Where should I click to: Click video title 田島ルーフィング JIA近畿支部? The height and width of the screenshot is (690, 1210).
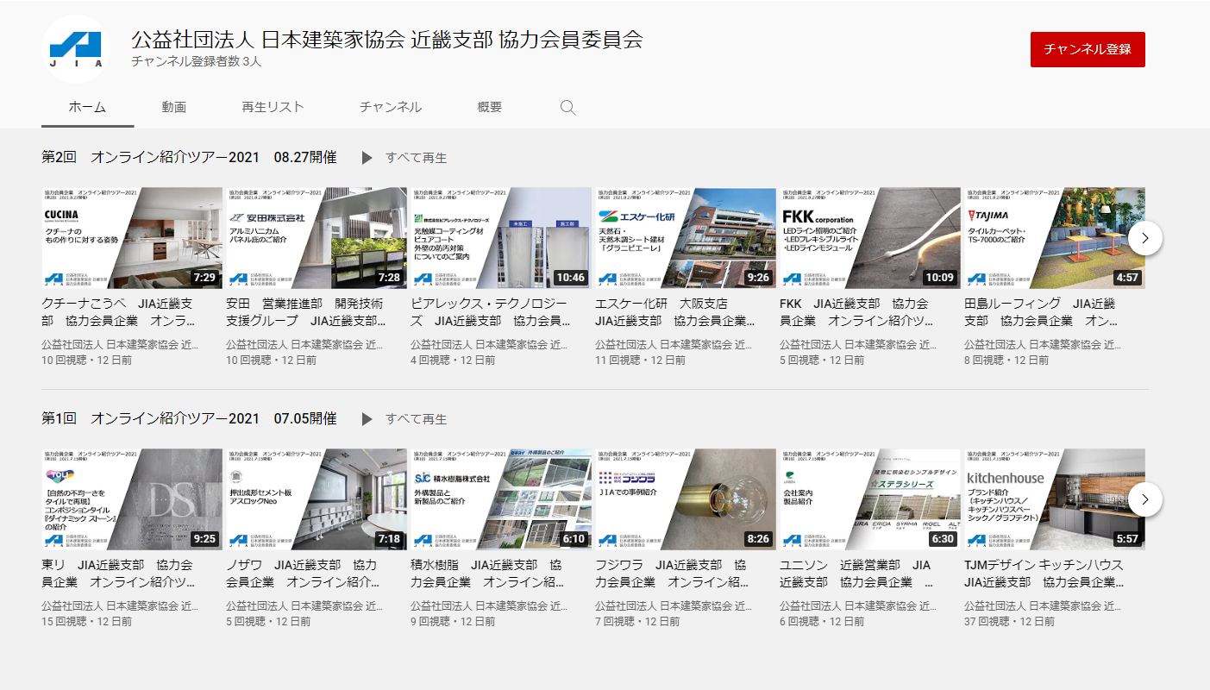[1040, 312]
